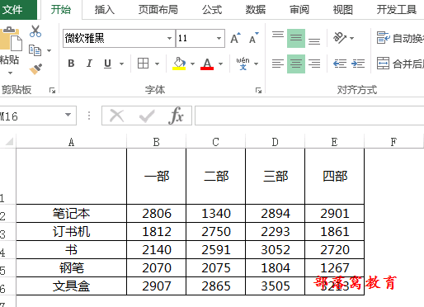This screenshot has width=424, height=307.
Task: Click the Borders grid icon
Action: click(x=143, y=64)
